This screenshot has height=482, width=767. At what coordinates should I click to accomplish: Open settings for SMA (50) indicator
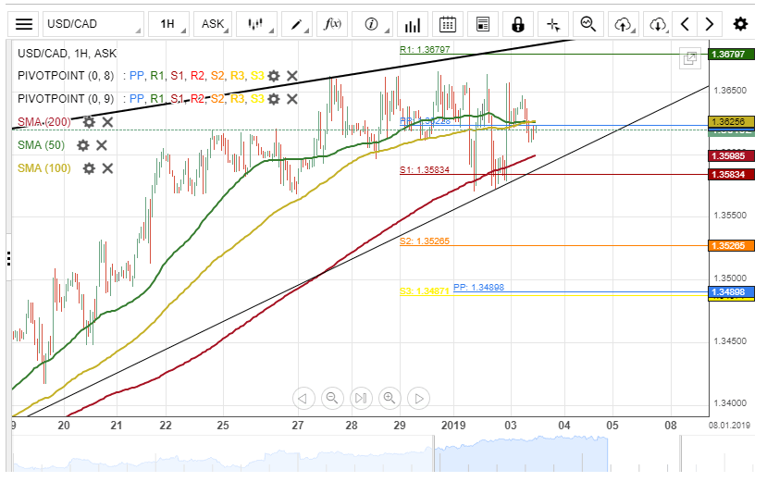[82, 145]
